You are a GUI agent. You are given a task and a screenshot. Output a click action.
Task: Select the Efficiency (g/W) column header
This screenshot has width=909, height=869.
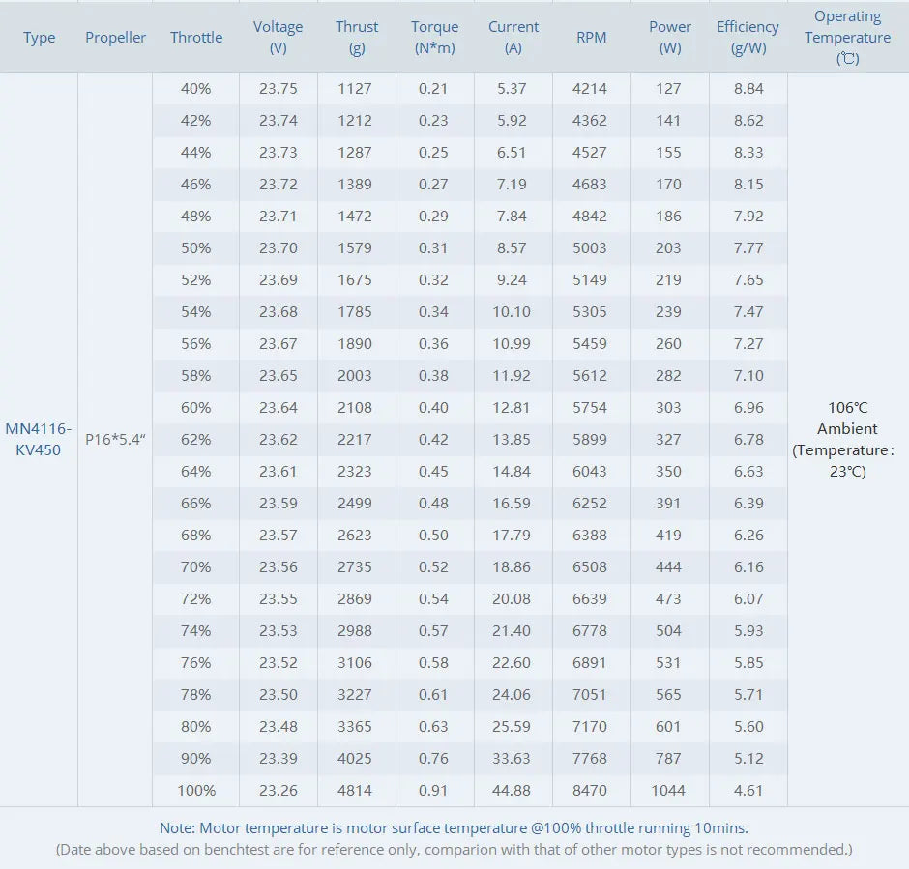[748, 38]
